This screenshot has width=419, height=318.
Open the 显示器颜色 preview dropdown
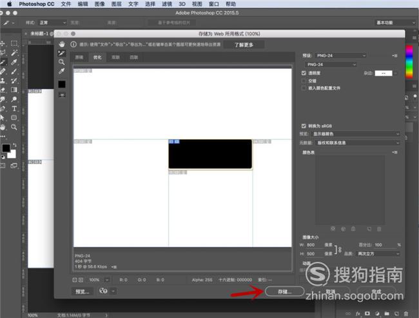point(355,134)
